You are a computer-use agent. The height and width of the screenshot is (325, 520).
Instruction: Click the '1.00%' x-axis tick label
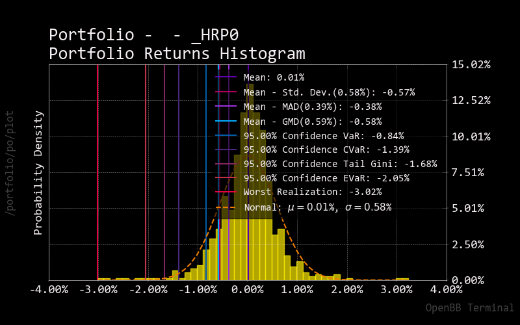coord(297,290)
